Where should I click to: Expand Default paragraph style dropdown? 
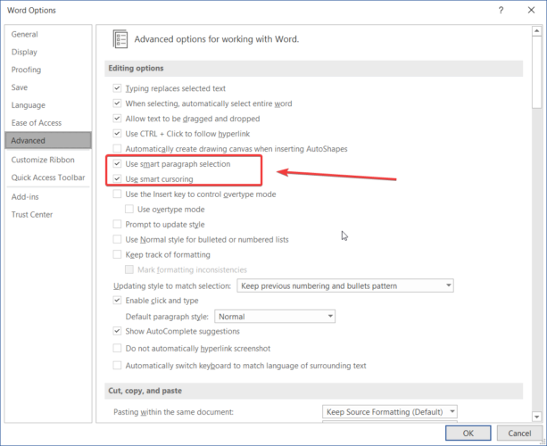coord(275,317)
